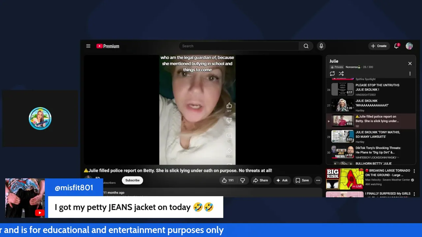Viewport: 422px width, 237px height.
Task: Select currently playing 'Julie filled police report' entry
Action: point(371,121)
